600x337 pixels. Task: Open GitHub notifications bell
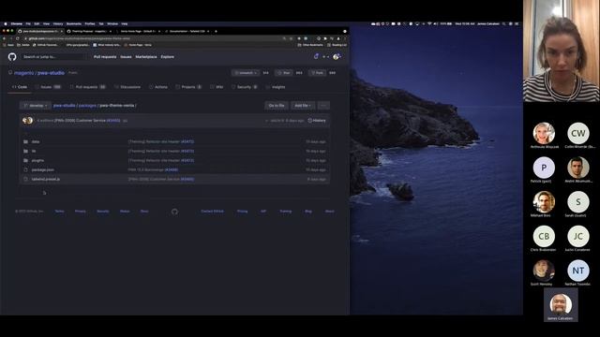tap(316, 56)
